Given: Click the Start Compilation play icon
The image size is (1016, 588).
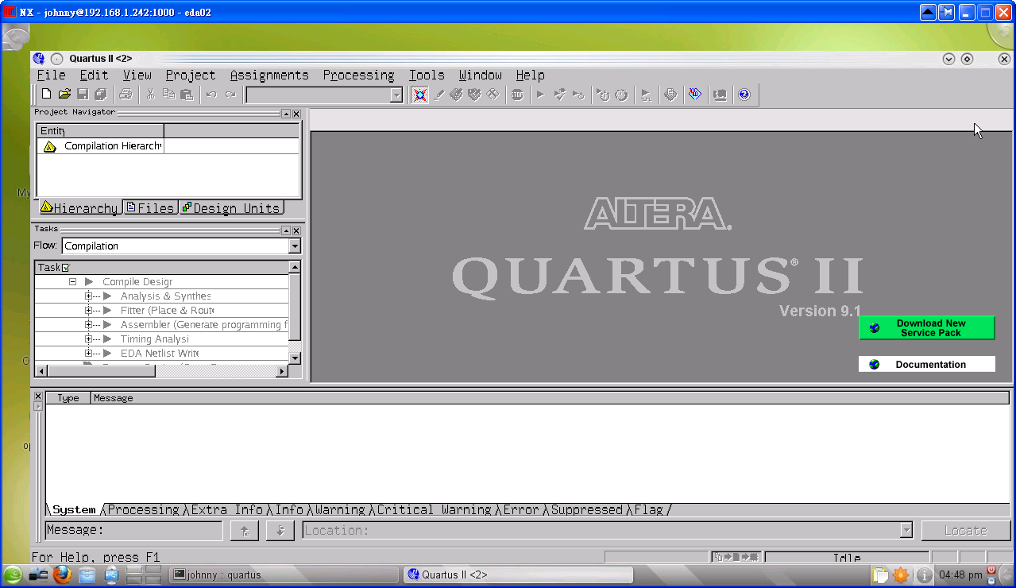Looking at the screenshot, I should (x=540, y=95).
